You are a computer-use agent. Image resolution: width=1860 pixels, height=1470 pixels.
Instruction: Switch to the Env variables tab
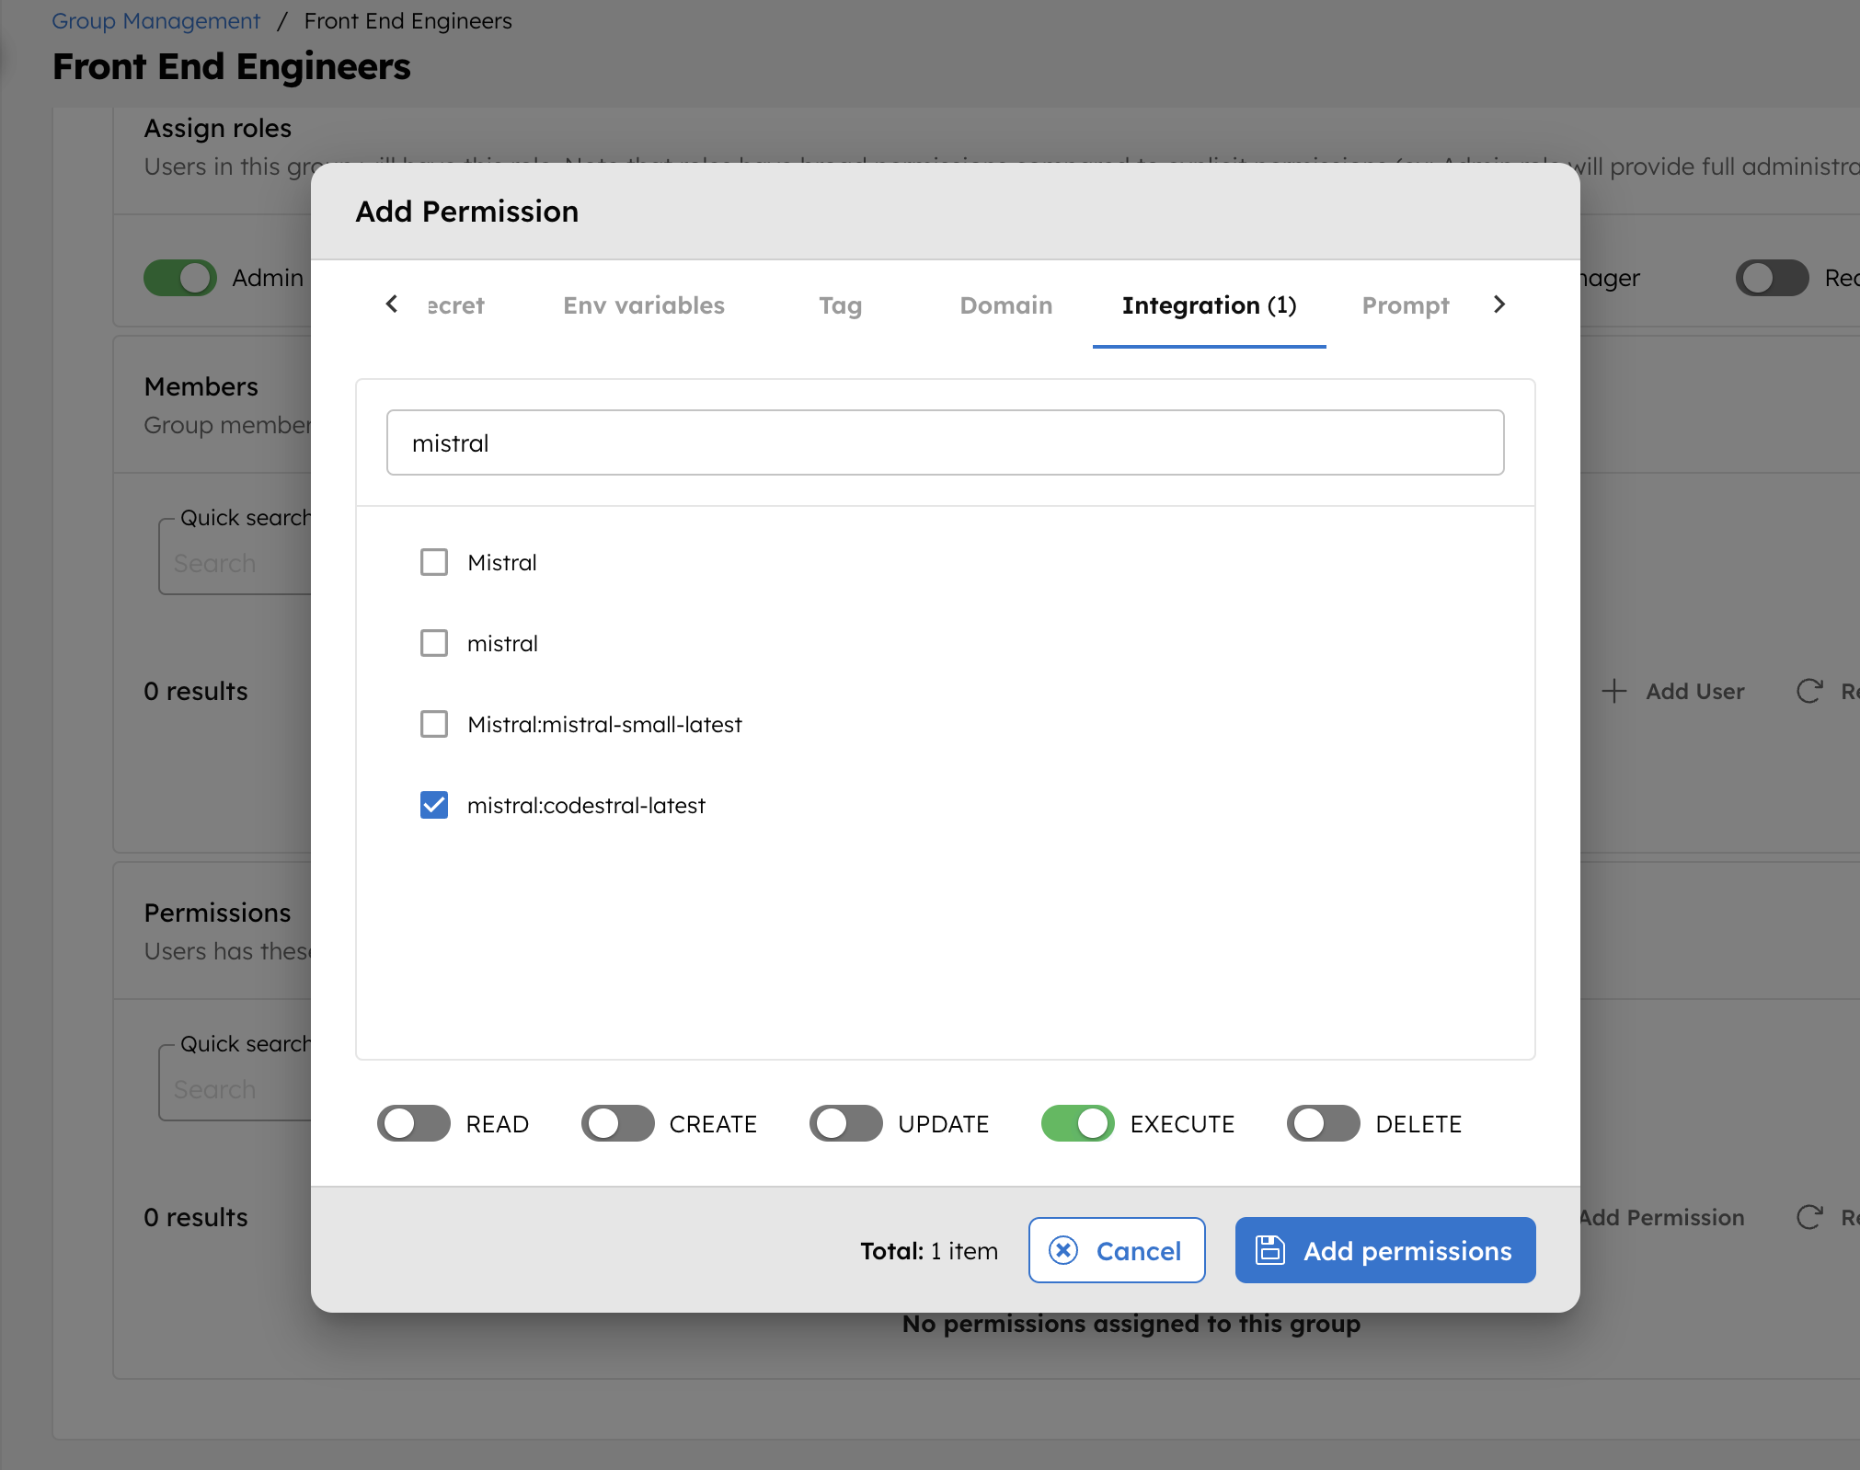(644, 305)
